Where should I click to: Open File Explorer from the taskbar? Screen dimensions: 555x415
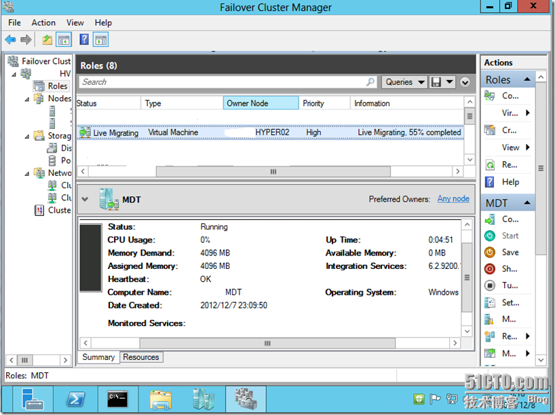pyautogui.click(x=161, y=399)
